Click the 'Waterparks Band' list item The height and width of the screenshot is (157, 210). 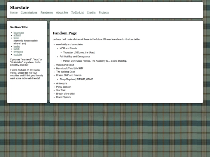click(x=65, y=65)
